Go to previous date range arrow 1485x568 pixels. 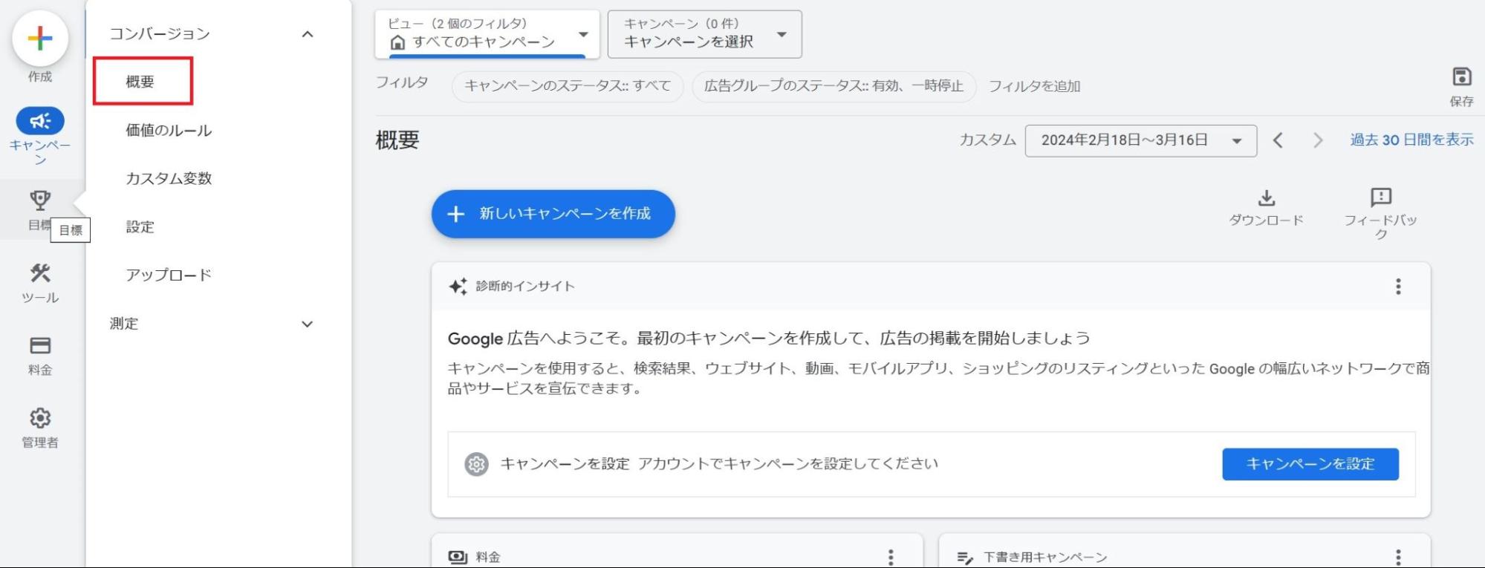(1278, 140)
